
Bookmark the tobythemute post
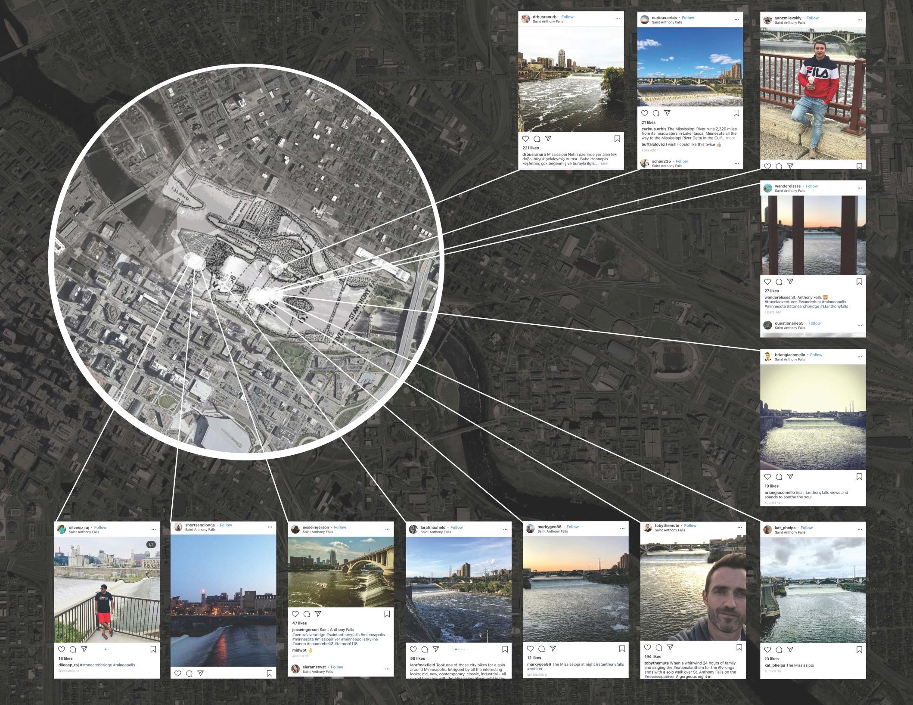[x=739, y=647]
